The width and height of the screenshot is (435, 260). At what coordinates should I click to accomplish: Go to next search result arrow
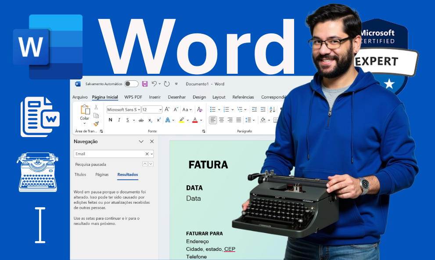coord(151,164)
